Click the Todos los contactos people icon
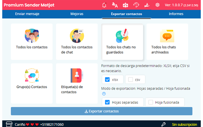This screenshot has width=203, height=127. (32, 36)
